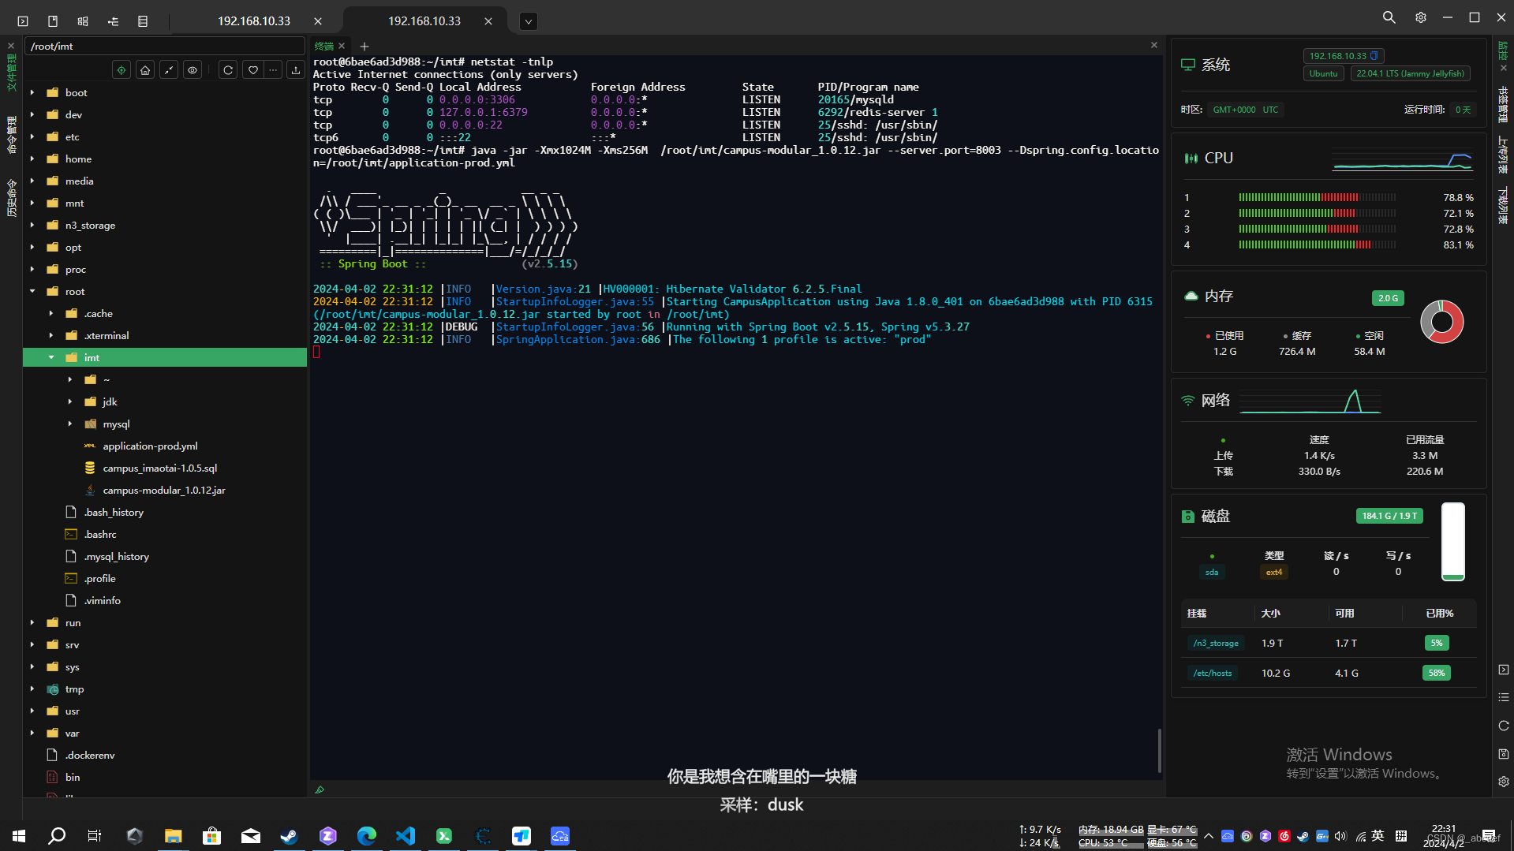1514x851 pixels.
Task: Go to home directory via home icon
Action: (x=145, y=70)
